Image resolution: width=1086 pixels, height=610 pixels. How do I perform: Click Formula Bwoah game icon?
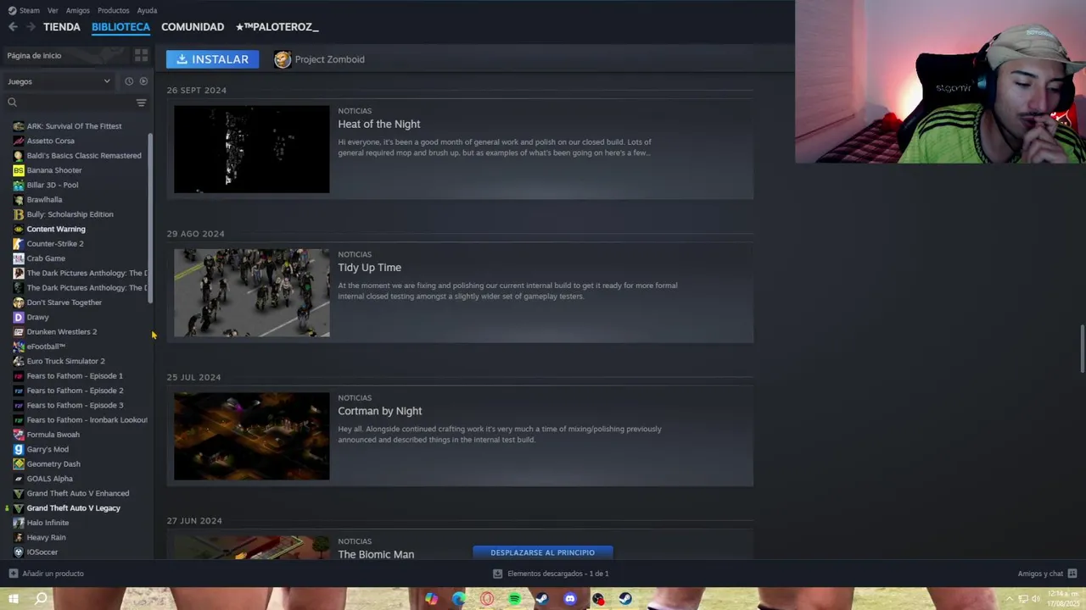pyautogui.click(x=19, y=435)
